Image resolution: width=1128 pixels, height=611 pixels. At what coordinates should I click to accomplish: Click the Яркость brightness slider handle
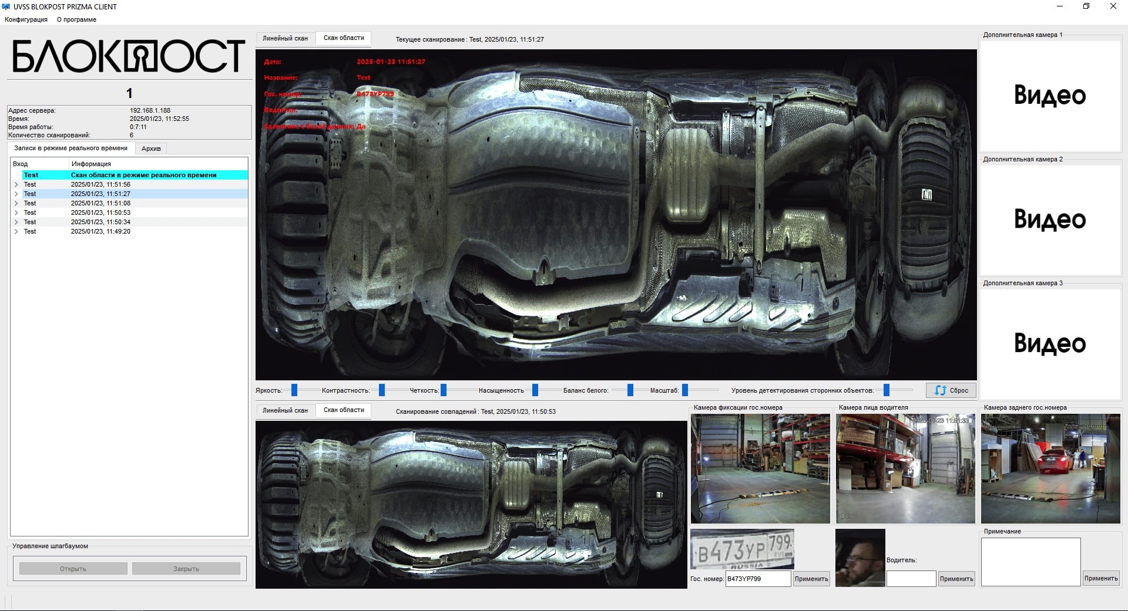point(294,390)
